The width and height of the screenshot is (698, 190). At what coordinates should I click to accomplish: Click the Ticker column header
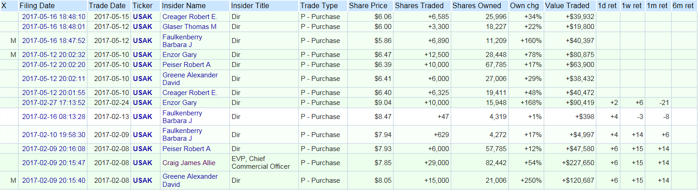(142, 6)
